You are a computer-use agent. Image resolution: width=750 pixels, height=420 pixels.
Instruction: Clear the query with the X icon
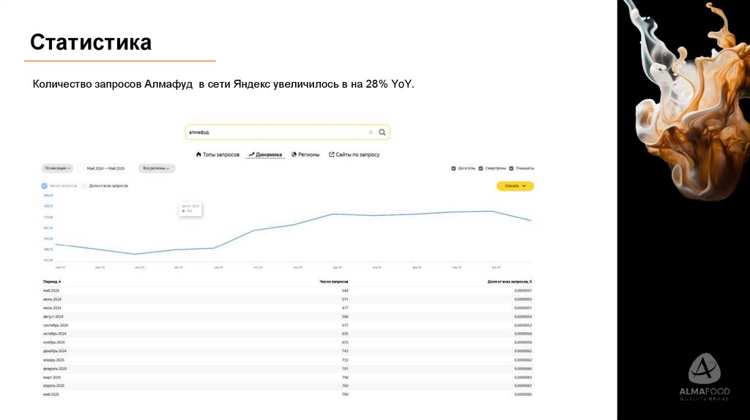370,132
